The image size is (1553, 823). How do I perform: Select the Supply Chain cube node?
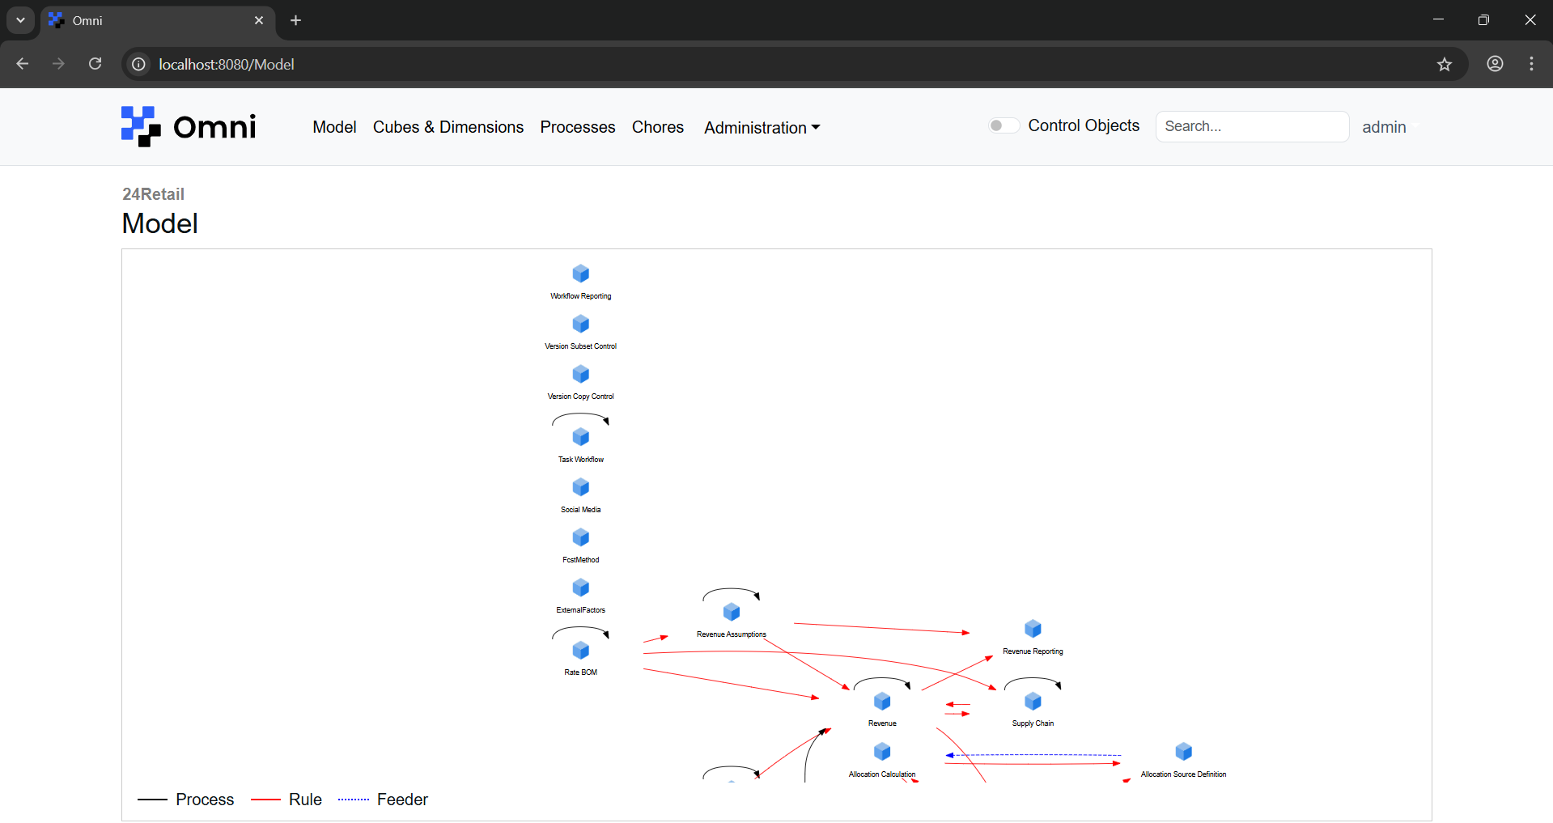[1033, 701]
